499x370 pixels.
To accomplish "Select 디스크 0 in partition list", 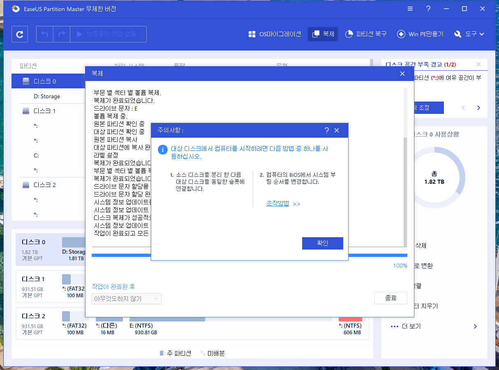I will tap(48, 81).
